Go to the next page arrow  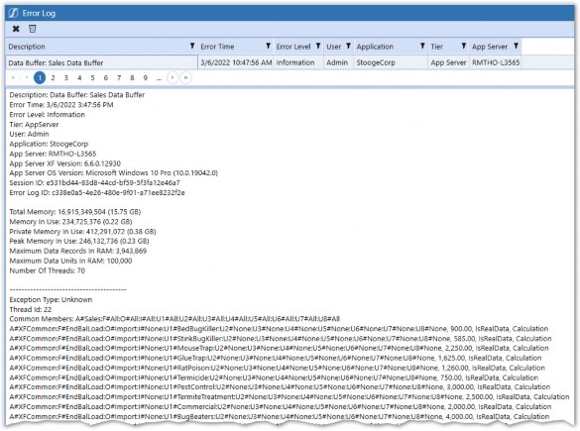173,77
